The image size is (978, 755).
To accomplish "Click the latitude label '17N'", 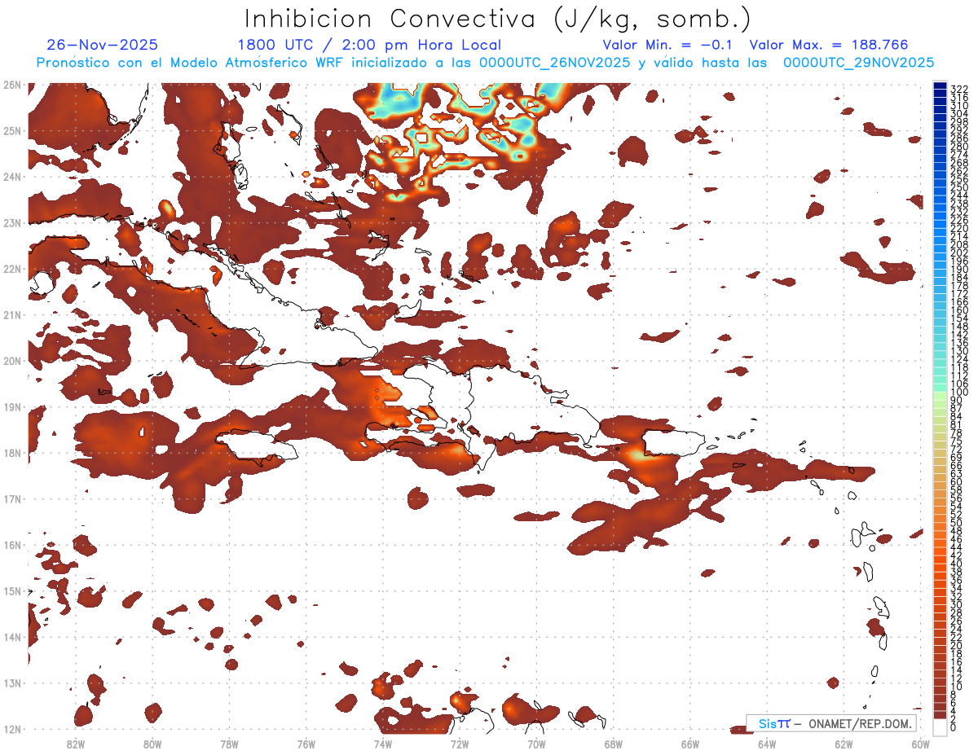I will (x=12, y=498).
